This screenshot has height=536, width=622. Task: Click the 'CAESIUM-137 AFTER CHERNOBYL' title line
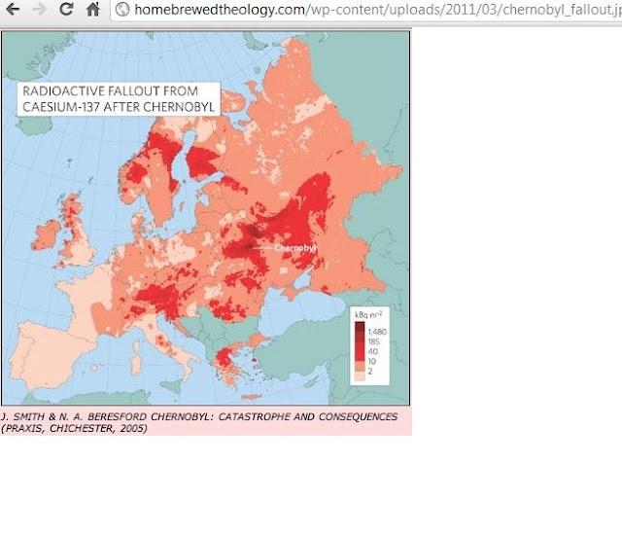pyautogui.click(x=119, y=107)
